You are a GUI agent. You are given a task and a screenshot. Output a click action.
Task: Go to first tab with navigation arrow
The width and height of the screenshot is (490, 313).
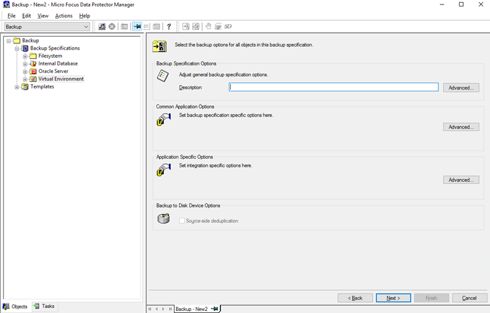click(150, 309)
